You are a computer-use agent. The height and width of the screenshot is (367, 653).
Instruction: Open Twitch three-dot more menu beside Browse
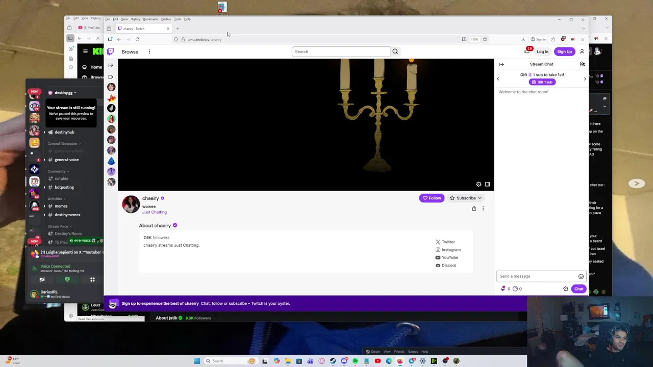[x=149, y=51]
